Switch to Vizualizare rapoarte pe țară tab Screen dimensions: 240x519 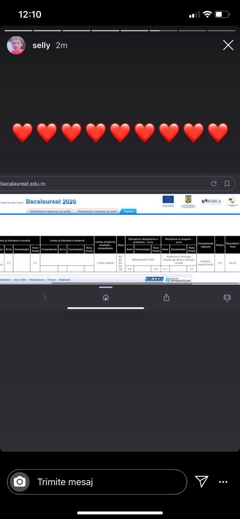97,211
